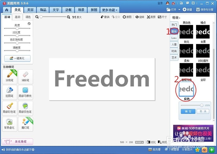Click 新建 to create new image
The height and width of the screenshot is (154, 217).
tap(187, 9)
